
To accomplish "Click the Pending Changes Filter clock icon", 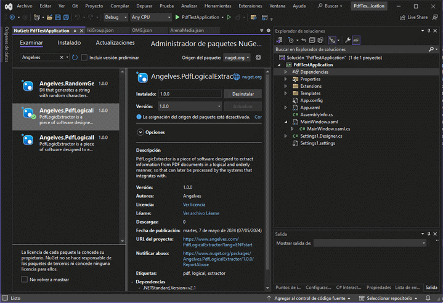I will [291, 41].
